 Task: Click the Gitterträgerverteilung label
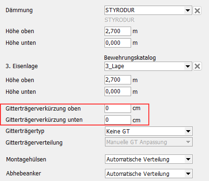point(34,143)
